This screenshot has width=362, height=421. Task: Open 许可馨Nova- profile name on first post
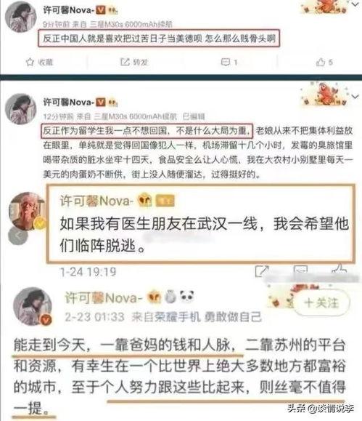pos(68,10)
